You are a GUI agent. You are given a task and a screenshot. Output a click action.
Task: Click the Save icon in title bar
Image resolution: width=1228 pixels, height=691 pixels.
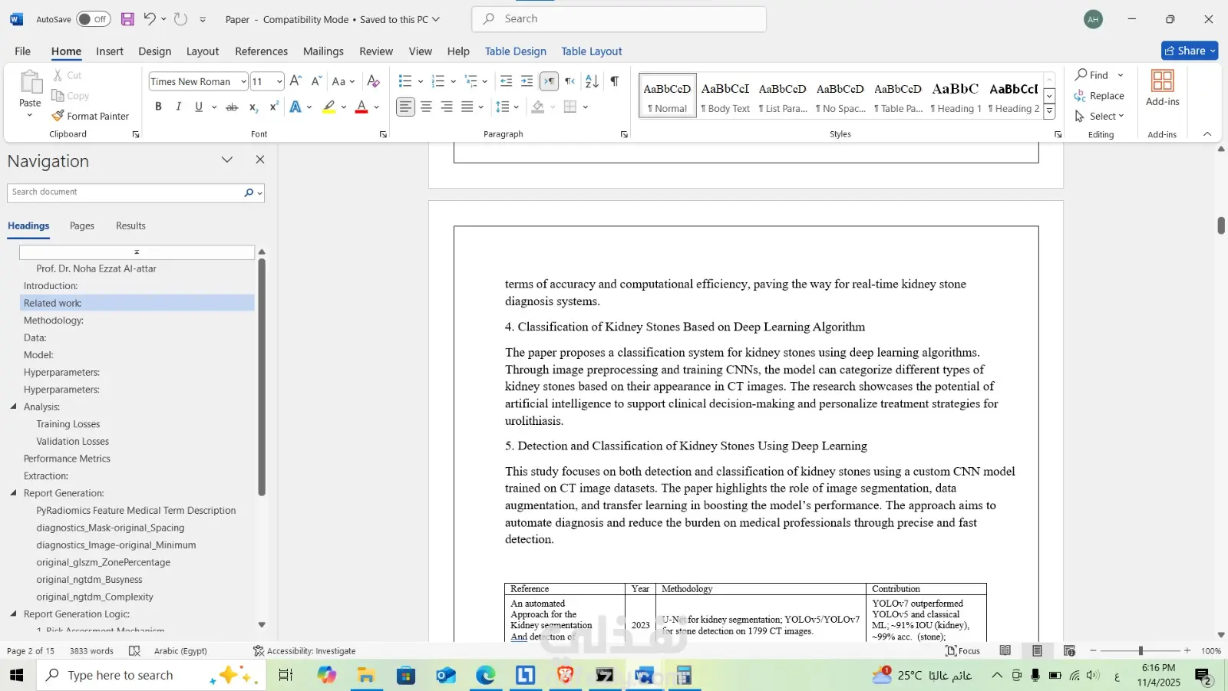pyautogui.click(x=127, y=19)
